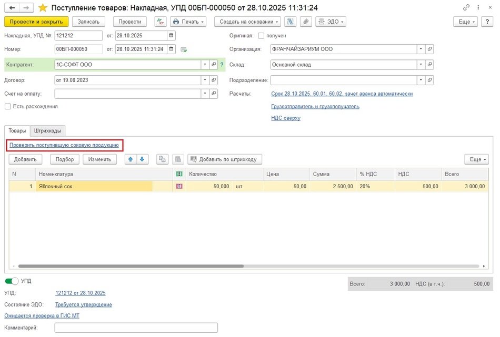
Task: Enable the 'Есть расхождения' checkbox
Action: (7, 106)
